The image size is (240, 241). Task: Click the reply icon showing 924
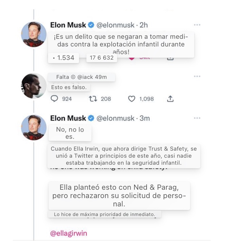(55, 99)
